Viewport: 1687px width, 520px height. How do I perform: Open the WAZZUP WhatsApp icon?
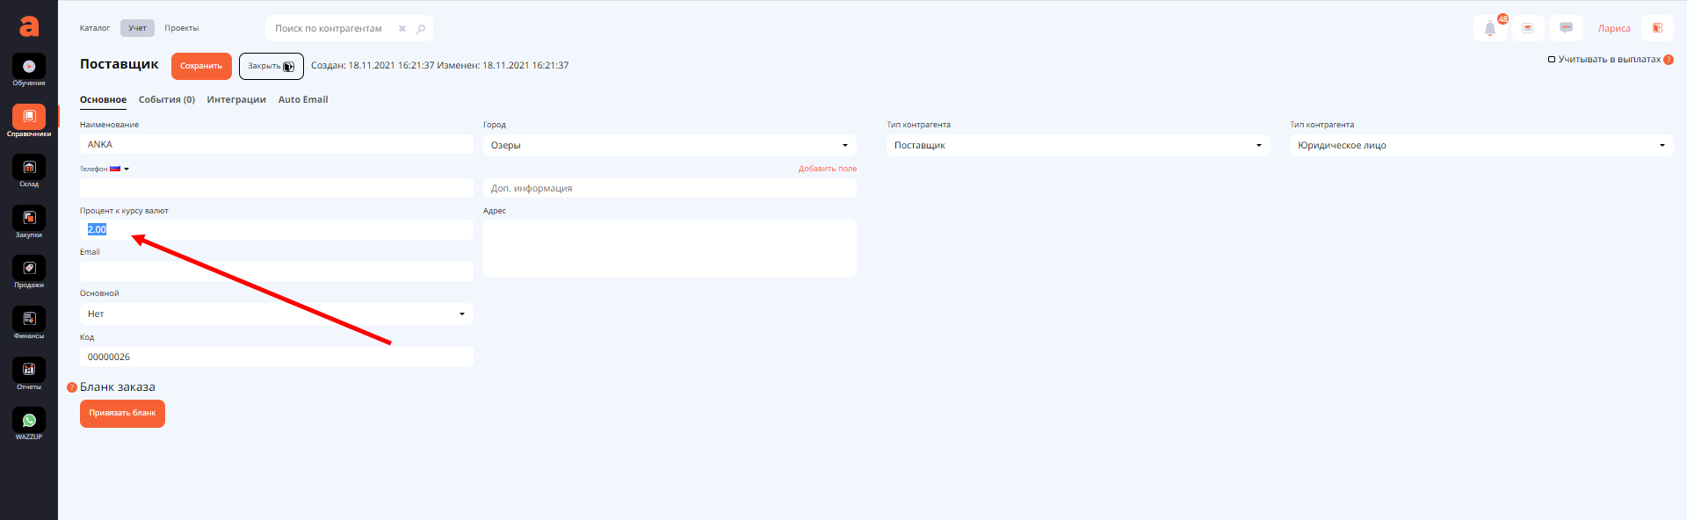coord(29,421)
